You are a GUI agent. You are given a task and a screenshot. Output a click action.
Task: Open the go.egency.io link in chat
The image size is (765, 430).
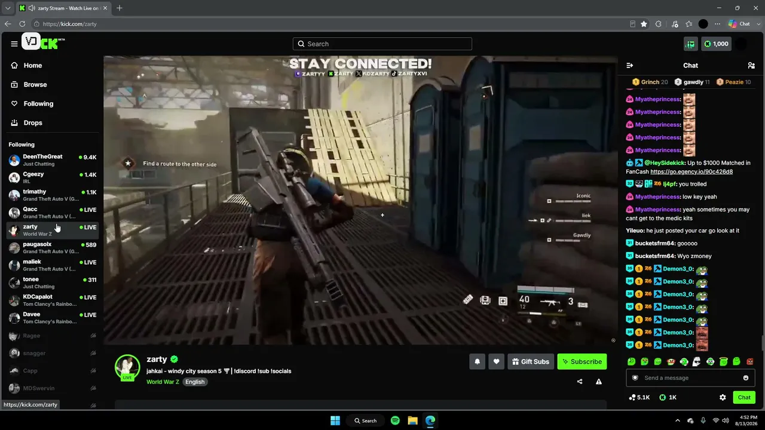(691, 171)
